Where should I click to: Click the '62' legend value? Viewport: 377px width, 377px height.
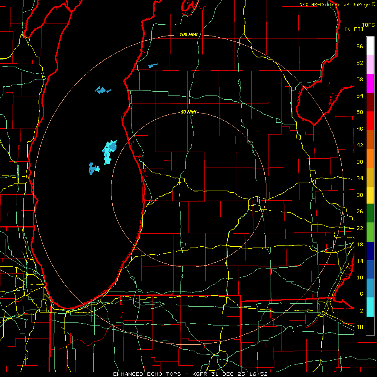(x=360, y=63)
